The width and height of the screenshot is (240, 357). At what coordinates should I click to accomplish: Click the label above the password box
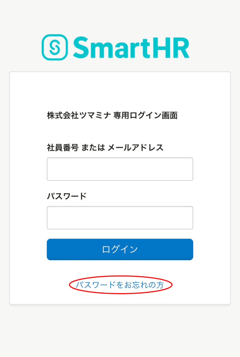click(67, 196)
